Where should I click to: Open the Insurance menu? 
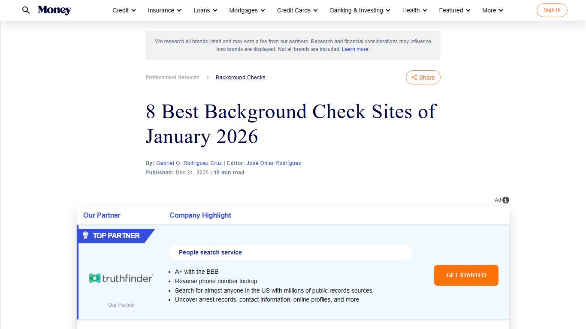[x=164, y=10]
